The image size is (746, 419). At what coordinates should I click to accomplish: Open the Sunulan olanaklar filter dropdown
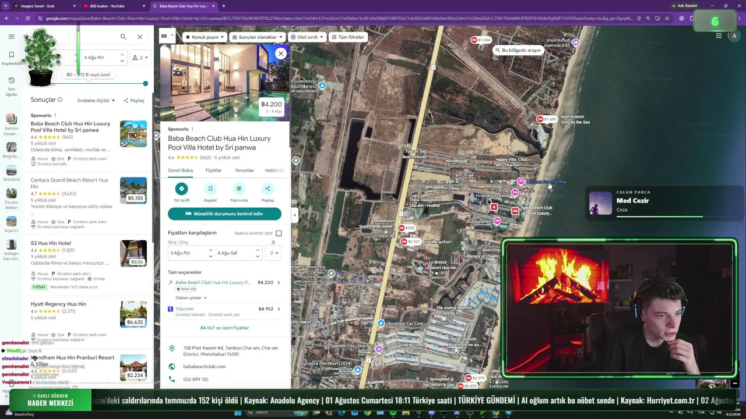point(257,37)
